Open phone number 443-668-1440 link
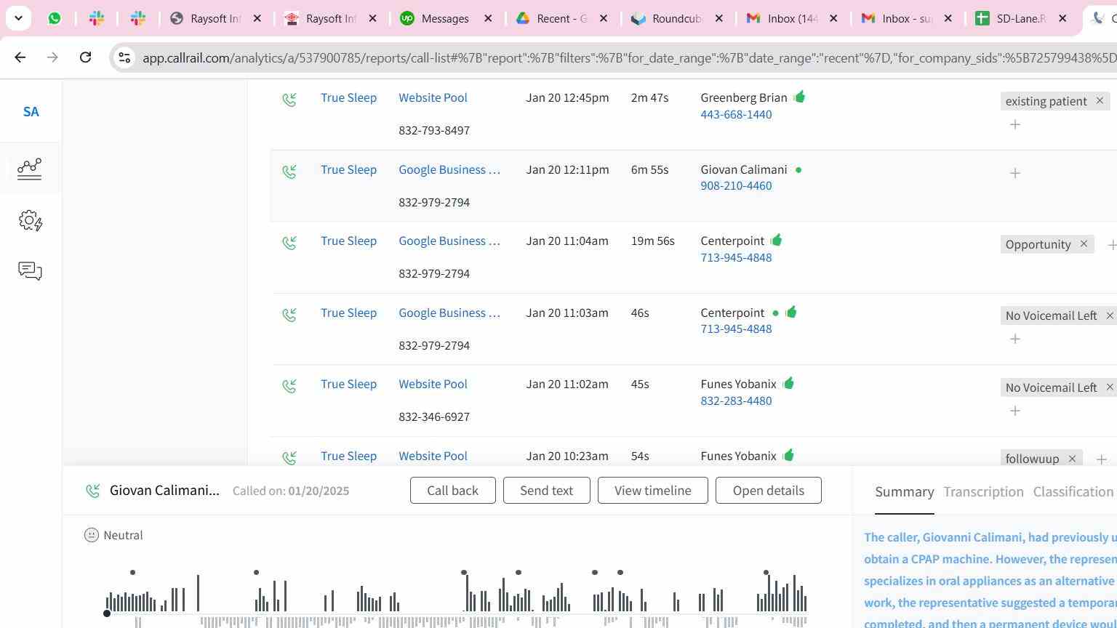Image resolution: width=1117 pixels, height=628 pixels. (x=736, y=114)
